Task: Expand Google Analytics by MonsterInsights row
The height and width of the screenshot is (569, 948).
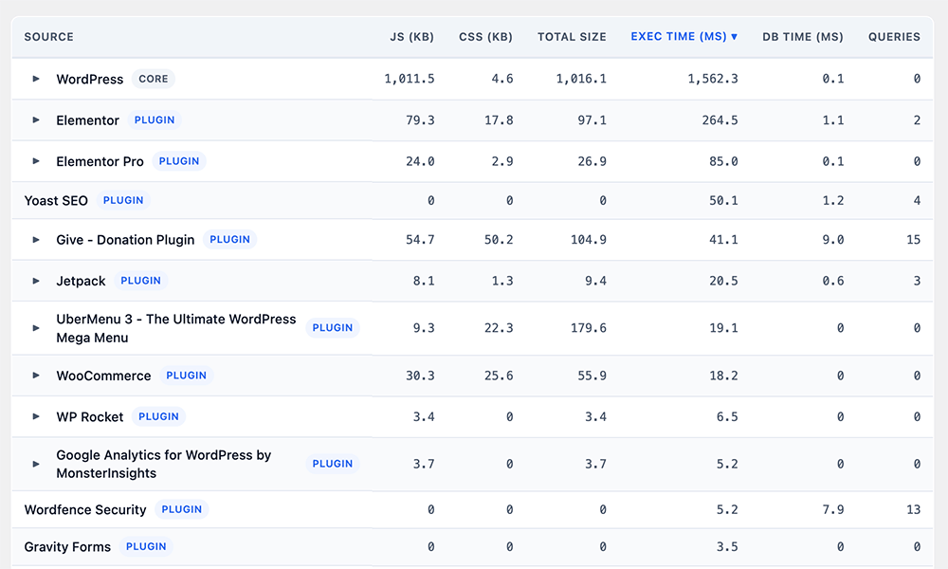Action: coord(36,464)
